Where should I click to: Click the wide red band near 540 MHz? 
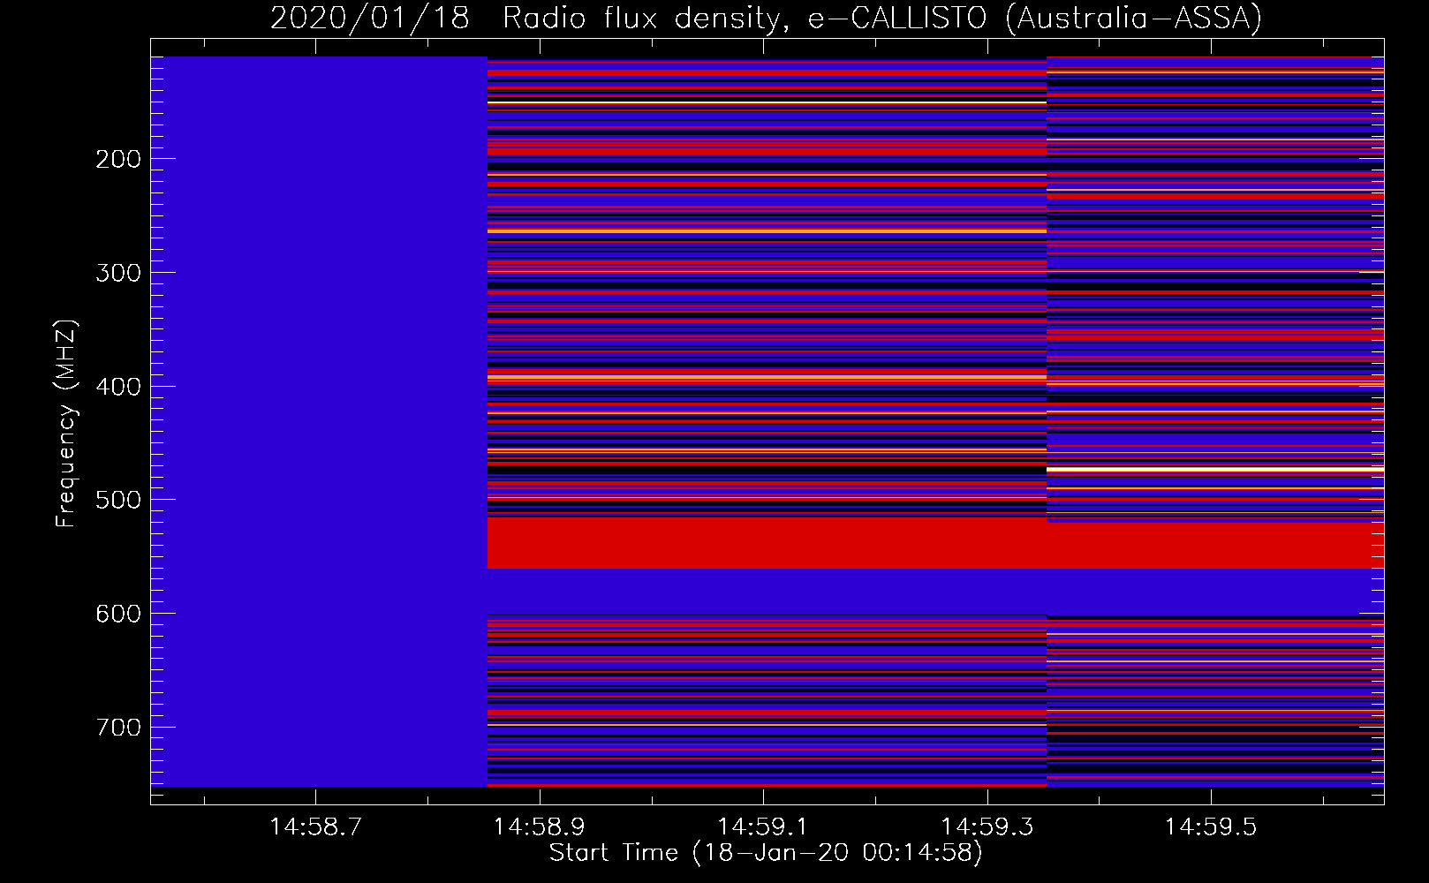tap(935, 543)
